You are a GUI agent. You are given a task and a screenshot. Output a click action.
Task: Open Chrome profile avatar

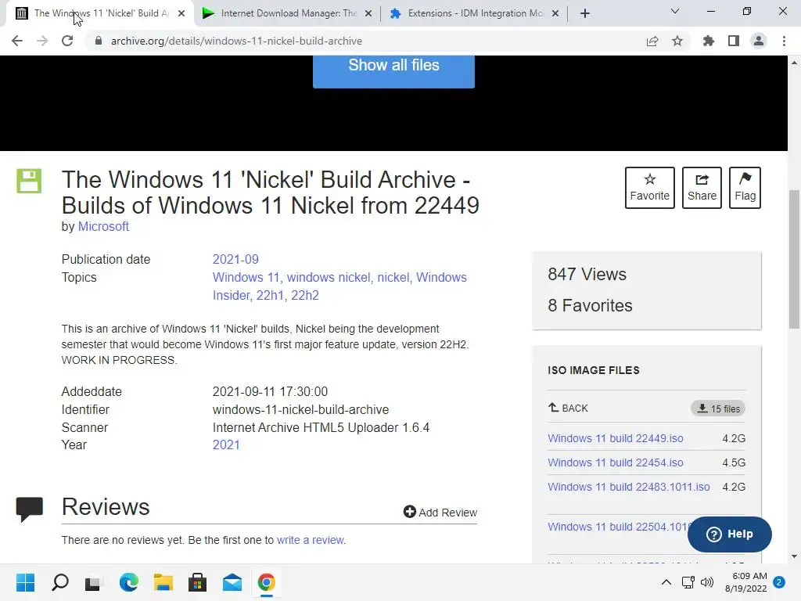[759, 41]
